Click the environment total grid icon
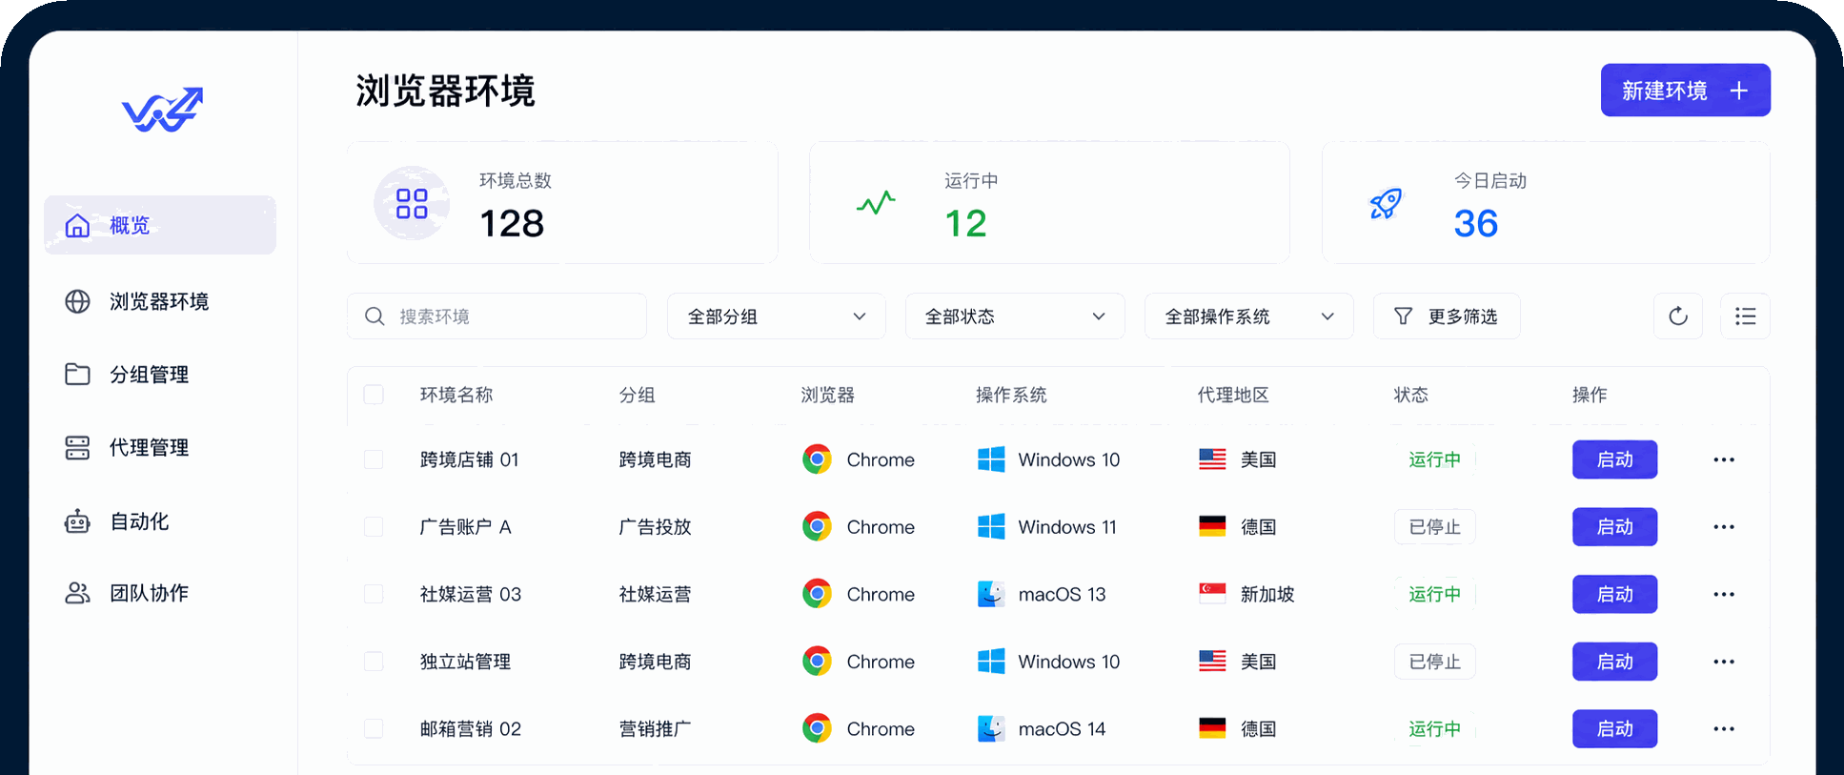 pos(412,203)
